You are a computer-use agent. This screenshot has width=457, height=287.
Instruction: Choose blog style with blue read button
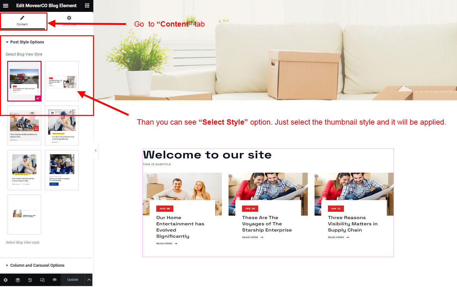pos(62,170)
